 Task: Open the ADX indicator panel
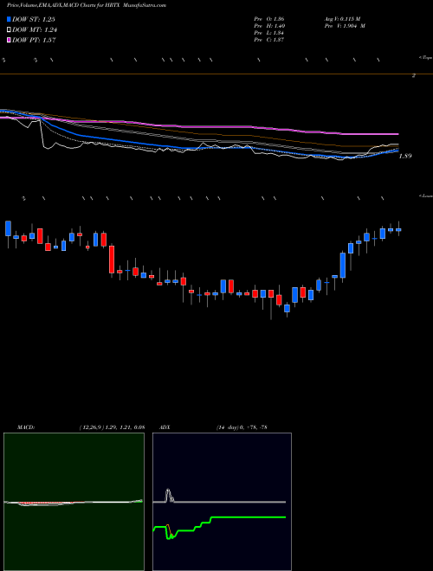point(222,502)
